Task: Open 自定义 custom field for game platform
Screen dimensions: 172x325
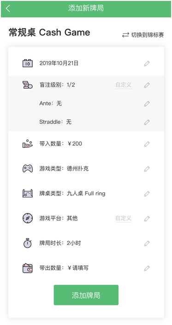Action: tap(124, 218)
